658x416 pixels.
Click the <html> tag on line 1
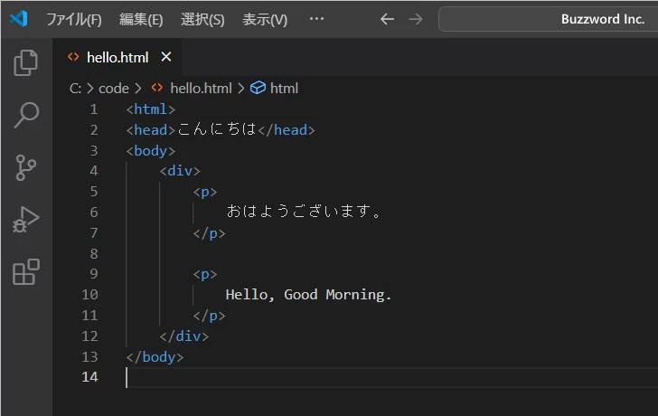pos(151,109)
